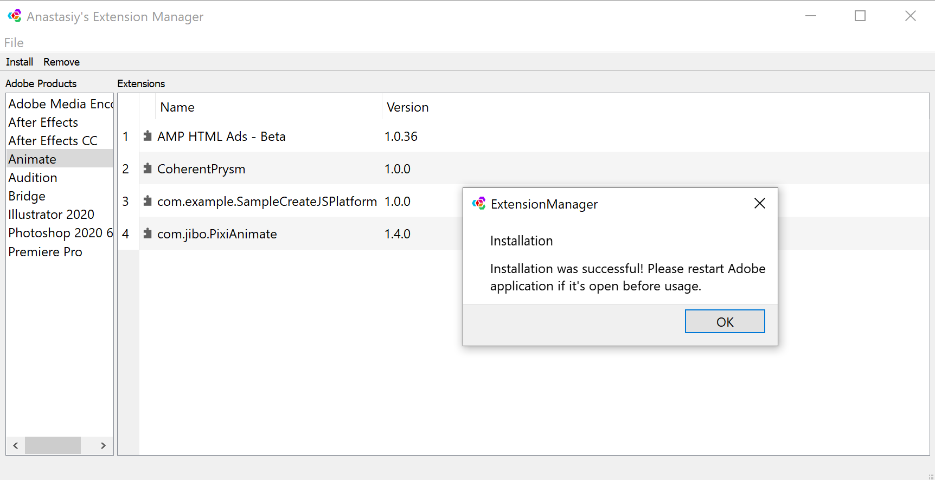The height and width of the screenshot is (480, 935).
Task: Select Photoshop 2020 product
Action: [x=60, y=232]
